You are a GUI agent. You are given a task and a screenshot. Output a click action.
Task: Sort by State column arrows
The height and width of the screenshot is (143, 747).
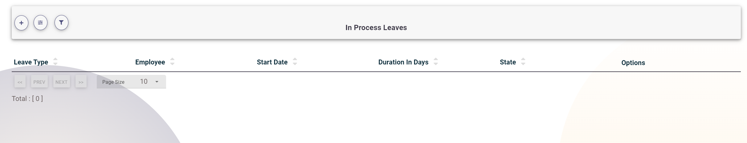523,62
